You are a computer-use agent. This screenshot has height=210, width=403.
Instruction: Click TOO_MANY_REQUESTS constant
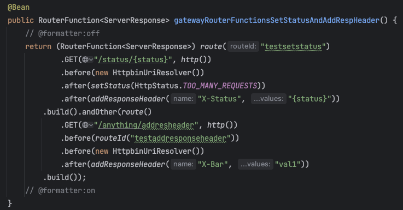click(220, 86)
